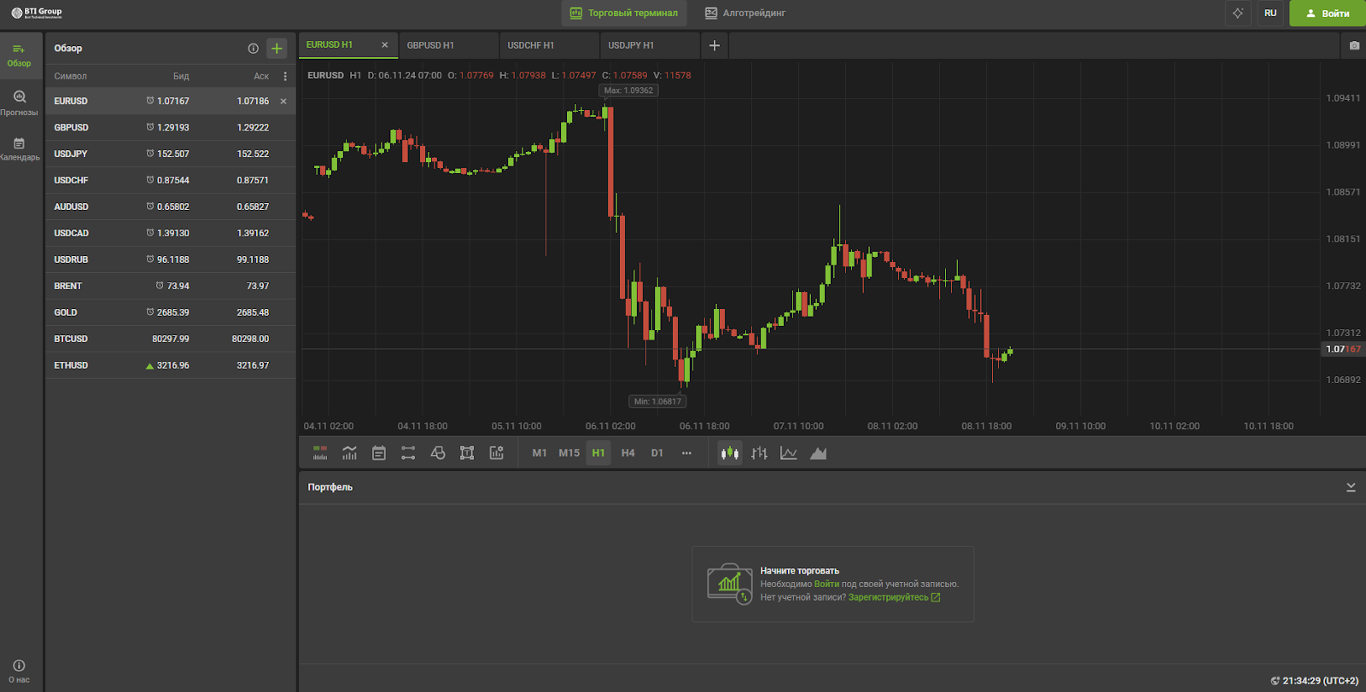Open Календарь in the left sidebar
This screenshot has height=692, width=1366.
(x=20, y=148)
